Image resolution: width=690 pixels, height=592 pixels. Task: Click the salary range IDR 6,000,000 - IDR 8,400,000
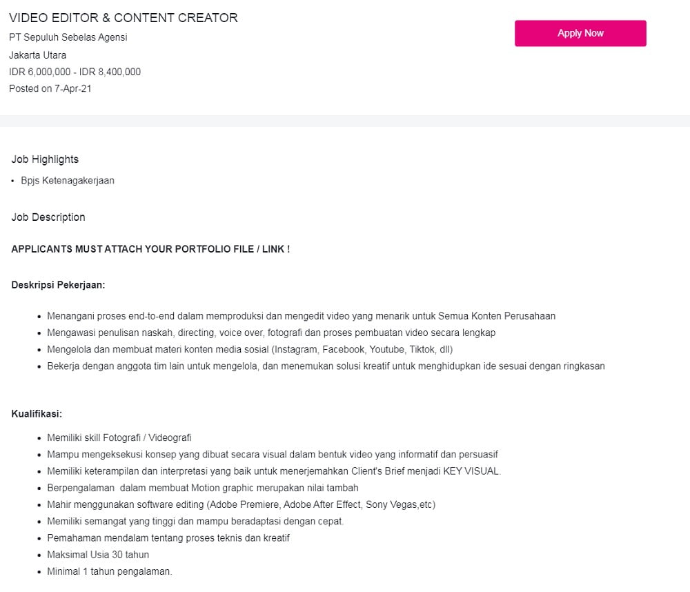click(x=75, y=72)
